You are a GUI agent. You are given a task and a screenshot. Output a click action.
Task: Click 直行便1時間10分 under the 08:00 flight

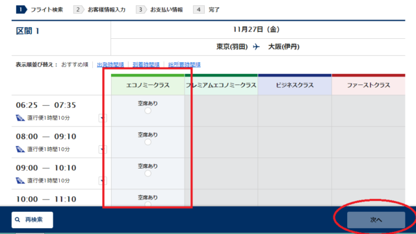click(x=49, y=149)
